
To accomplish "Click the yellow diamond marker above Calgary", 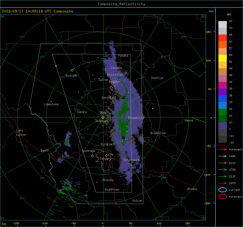I will click(107, 155).
